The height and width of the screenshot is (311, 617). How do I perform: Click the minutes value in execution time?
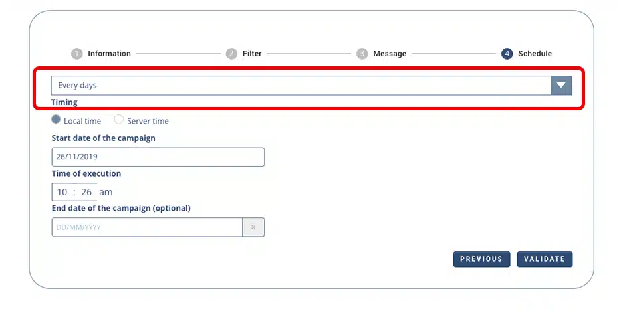[86, 192]
